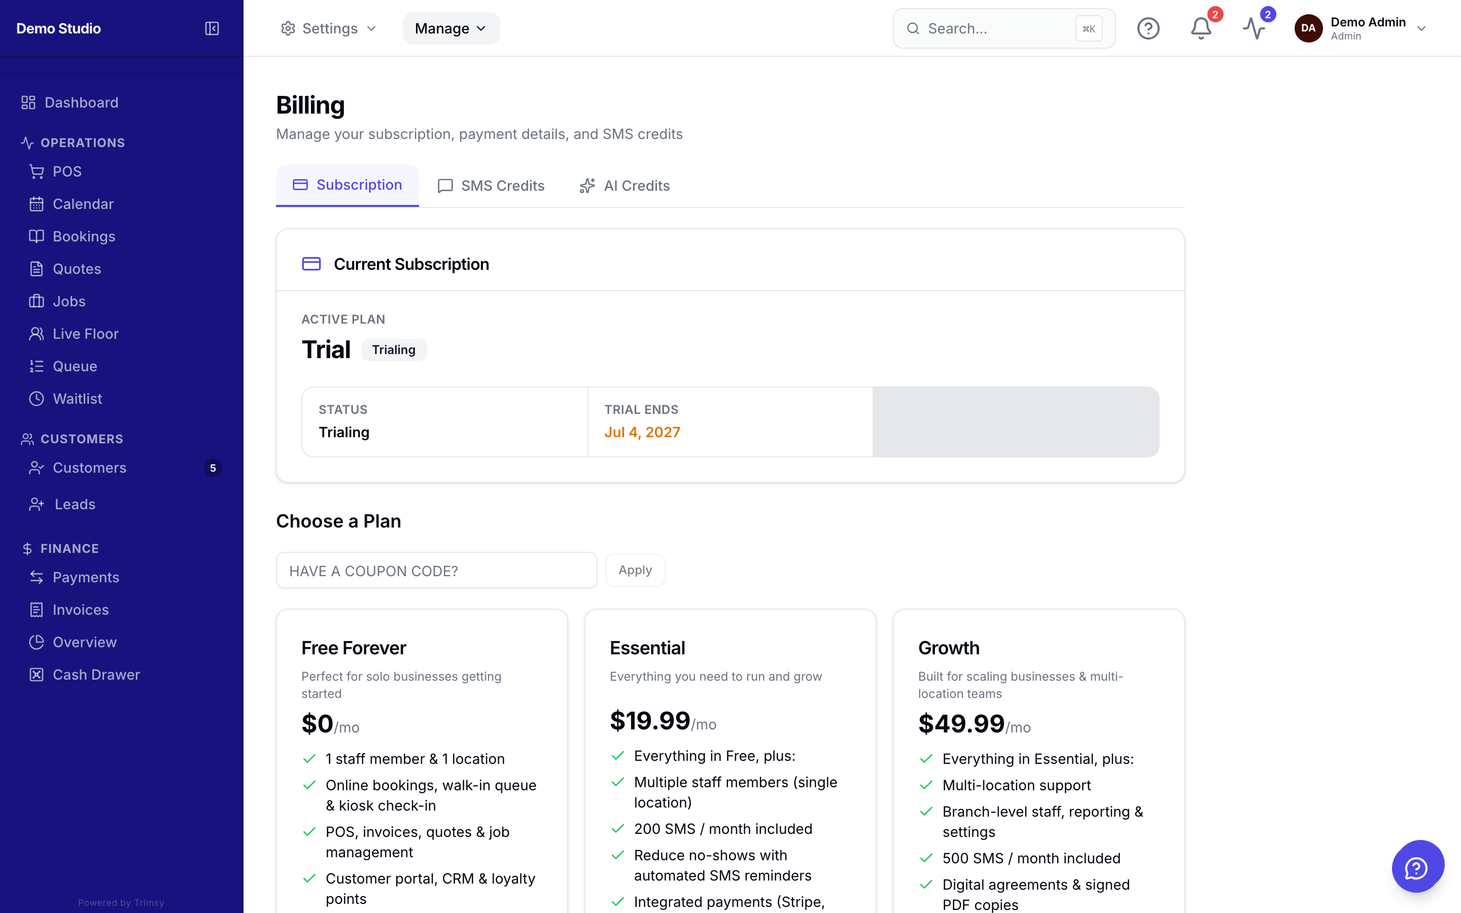Click the Jul 4, 2027 trial end date

(x=642, y=432)
